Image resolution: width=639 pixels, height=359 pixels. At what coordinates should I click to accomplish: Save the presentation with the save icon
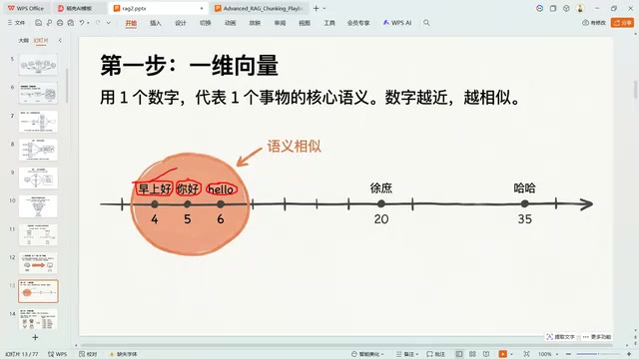(38, 23)
